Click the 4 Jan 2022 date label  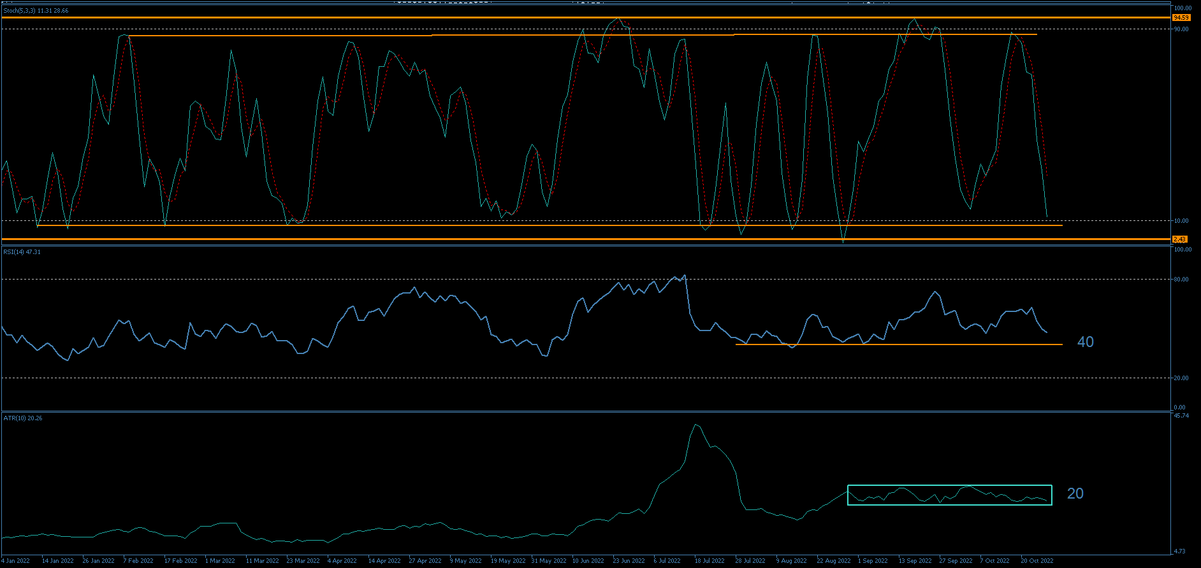15,561
